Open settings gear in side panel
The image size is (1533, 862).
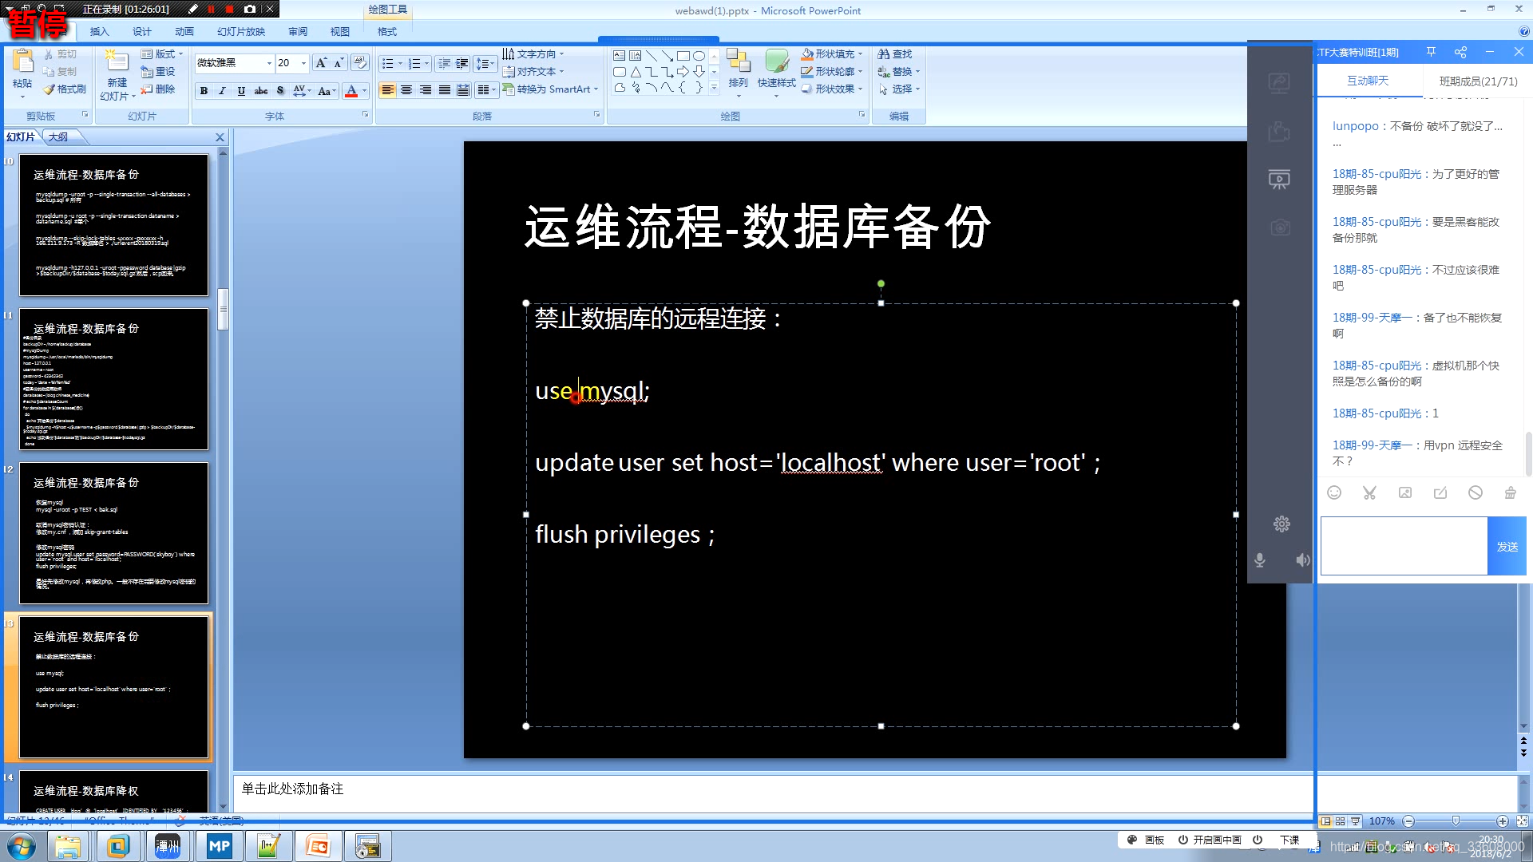[1281, 524]
